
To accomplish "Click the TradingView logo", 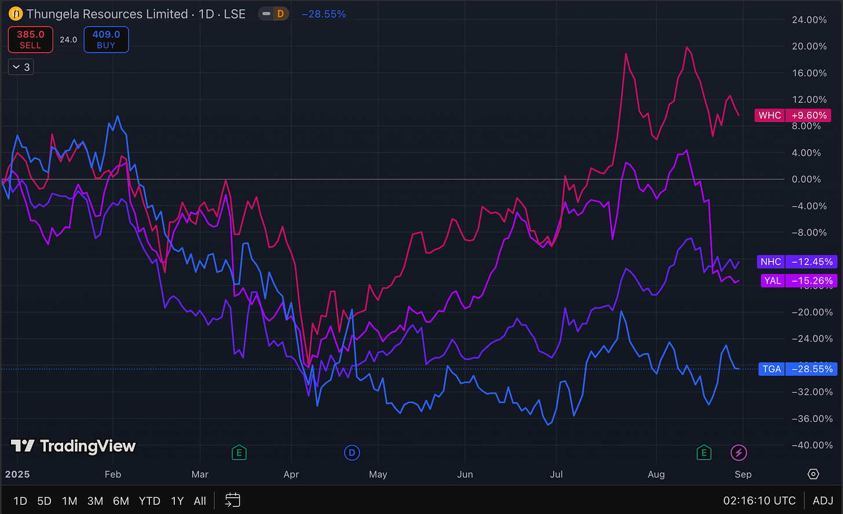I will point(73,446).
